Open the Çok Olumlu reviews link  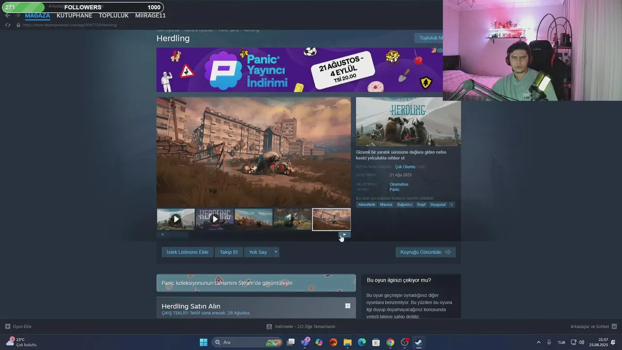[405, 167]
